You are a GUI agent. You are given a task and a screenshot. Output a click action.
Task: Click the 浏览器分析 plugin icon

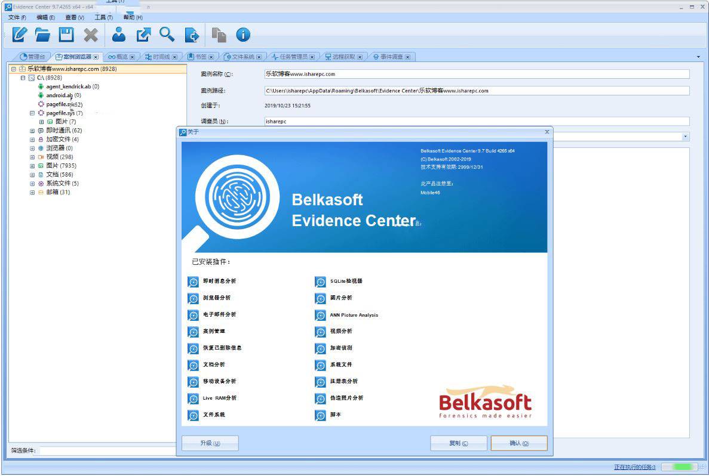[x=193, y=298]
